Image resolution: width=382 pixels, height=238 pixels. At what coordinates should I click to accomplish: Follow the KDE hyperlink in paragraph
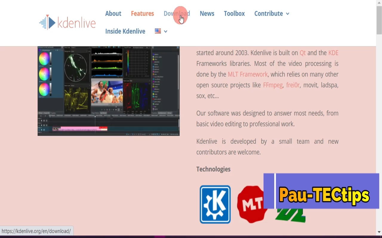[x=333, y=53]
